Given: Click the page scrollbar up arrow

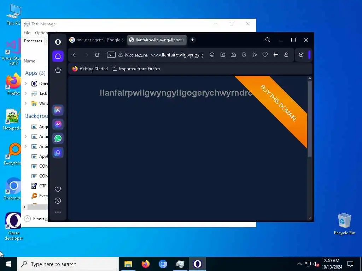Looking at the screenshot, I should click(x=310, y=79).
